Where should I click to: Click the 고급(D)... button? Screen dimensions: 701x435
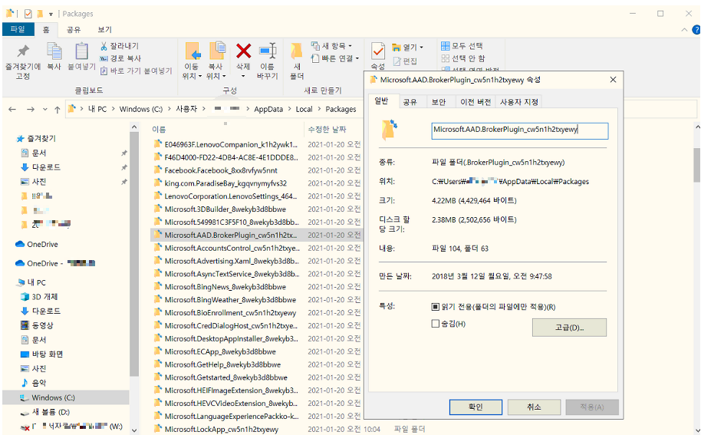(569, 328)
